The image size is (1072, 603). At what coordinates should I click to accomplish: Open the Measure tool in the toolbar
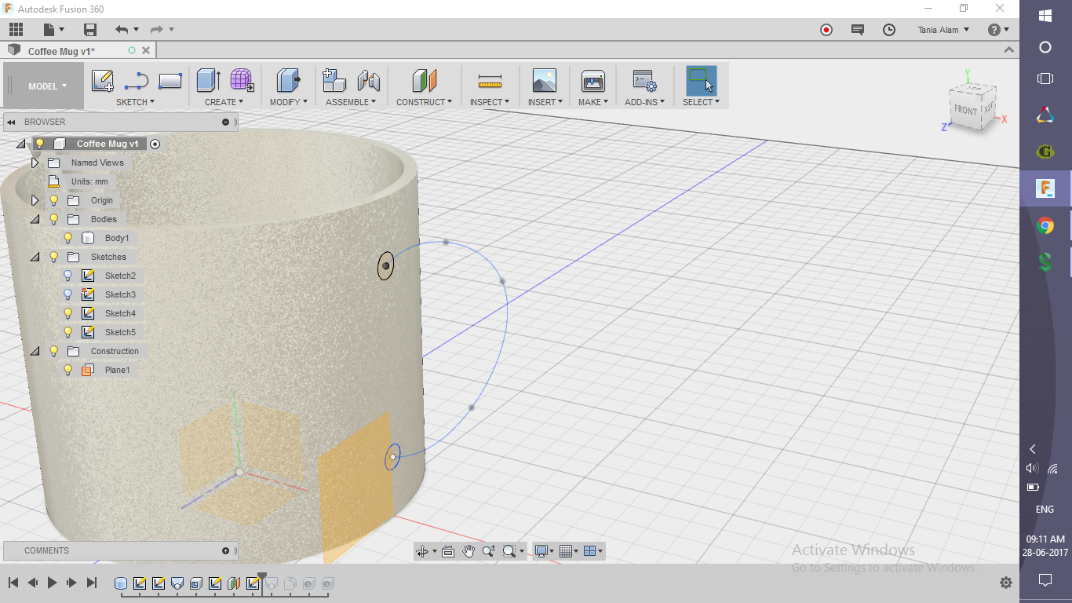click(x=490, y=82)
